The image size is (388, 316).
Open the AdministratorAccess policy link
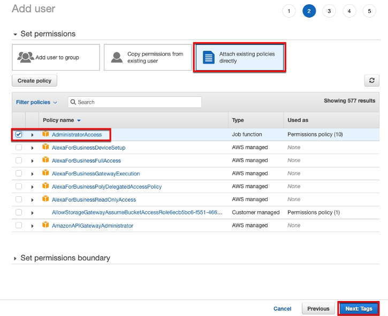point(77,135)
